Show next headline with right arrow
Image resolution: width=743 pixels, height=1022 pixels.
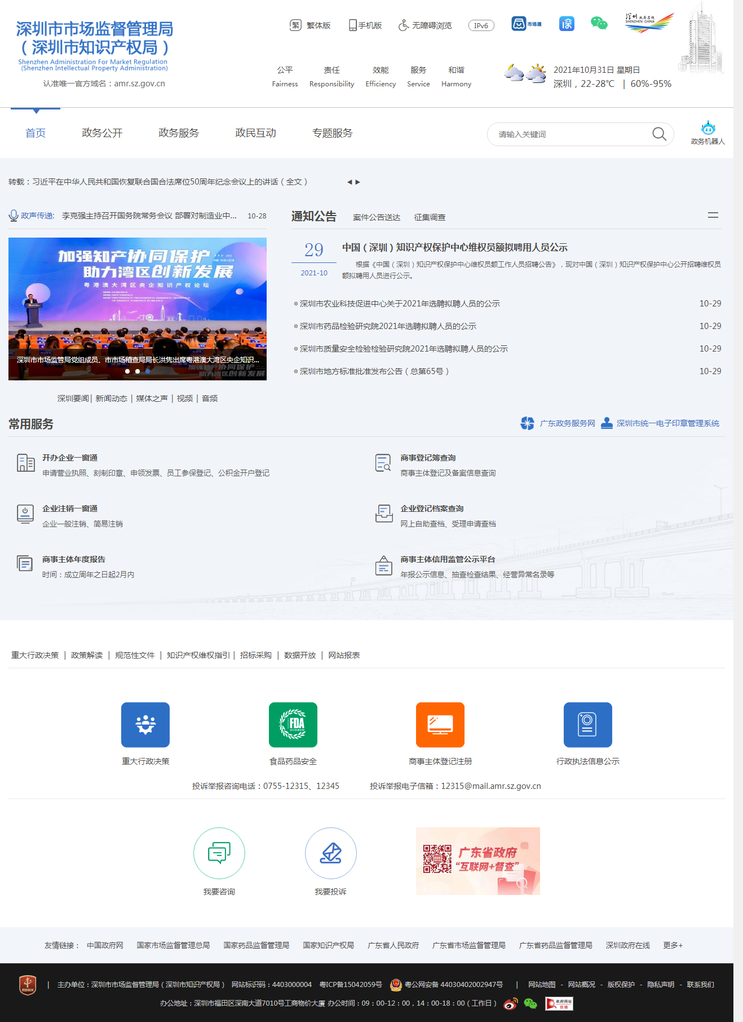[x=357, y=182]
